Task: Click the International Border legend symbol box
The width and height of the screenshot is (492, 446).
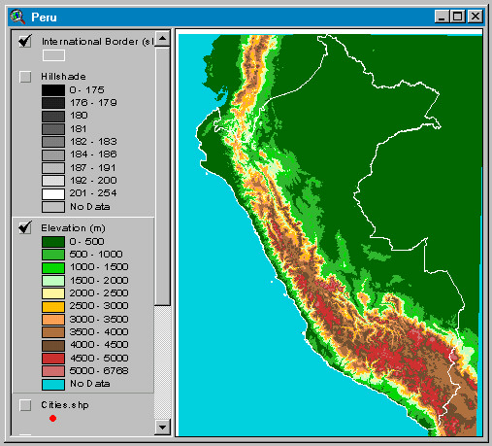Action: [x=53, y=55]
